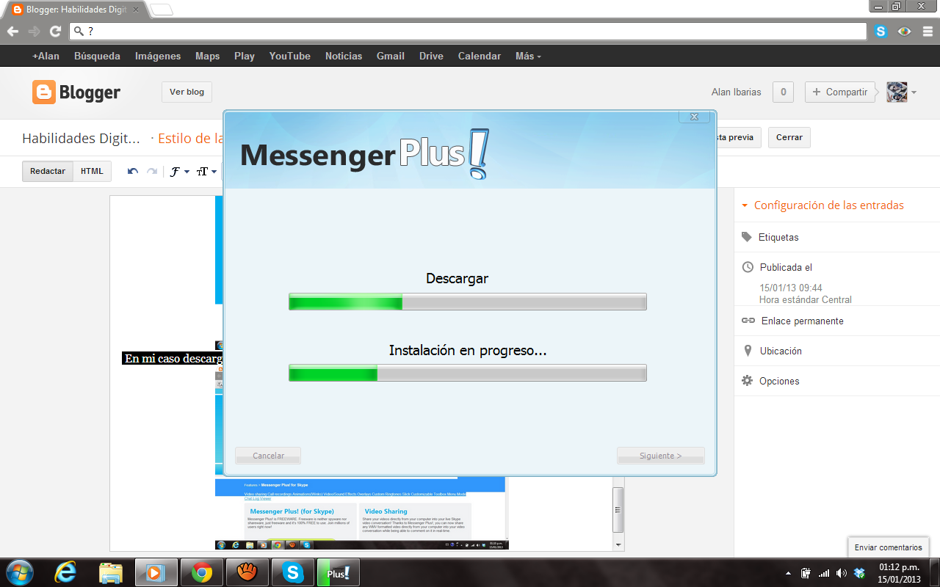The width and height of the screenshot is (940, 587).
Task: Click the scrollbar down arrow in editor
Action: 618,545
